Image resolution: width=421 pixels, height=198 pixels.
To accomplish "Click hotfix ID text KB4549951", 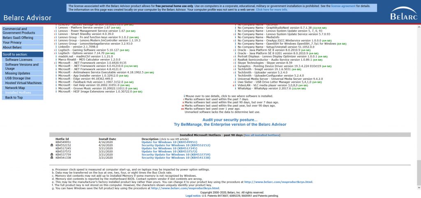I will point(63,142).
